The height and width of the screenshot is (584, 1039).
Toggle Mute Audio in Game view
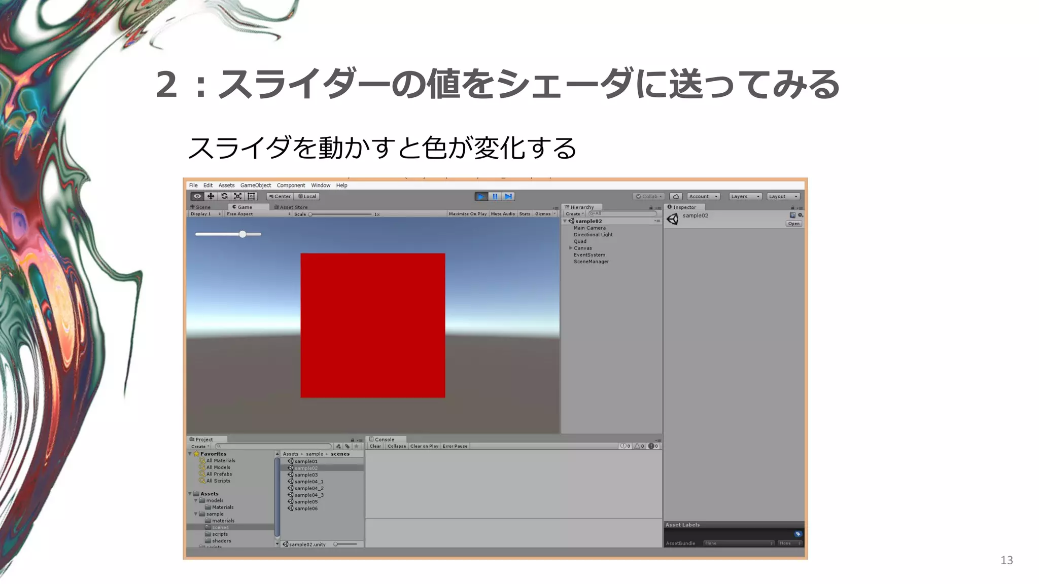(502, 214)
